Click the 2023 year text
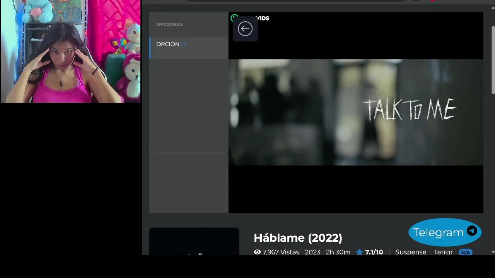 pyautogui.click(x=312, y=252)
